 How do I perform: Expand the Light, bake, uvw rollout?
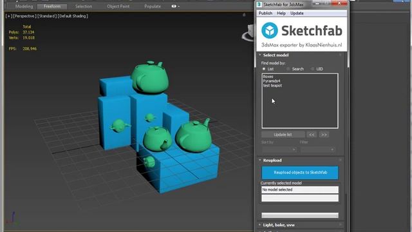[279, 225]
